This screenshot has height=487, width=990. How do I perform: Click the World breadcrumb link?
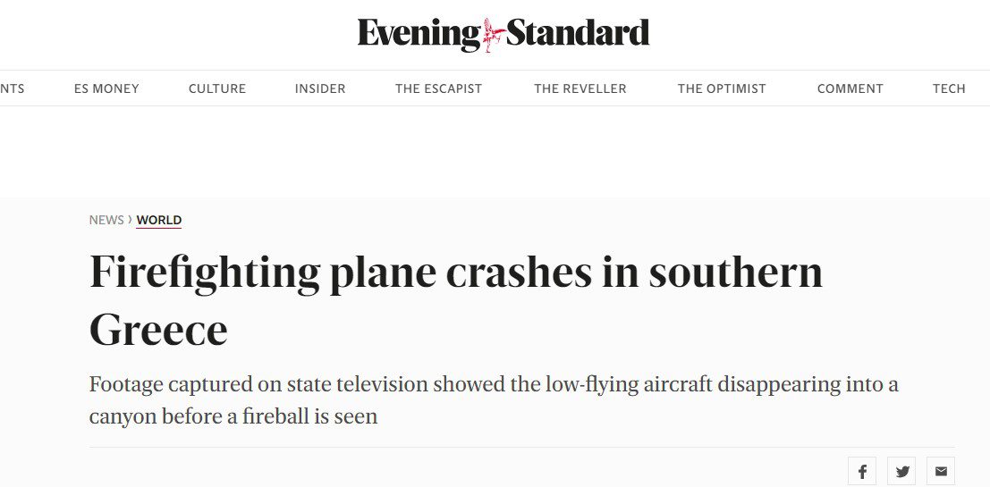(159, 220)
